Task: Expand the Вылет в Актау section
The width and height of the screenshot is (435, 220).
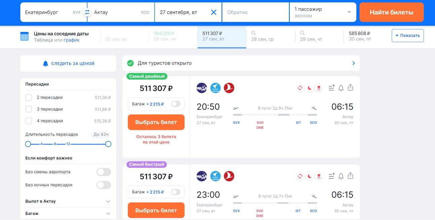Action: pos(108,201)
